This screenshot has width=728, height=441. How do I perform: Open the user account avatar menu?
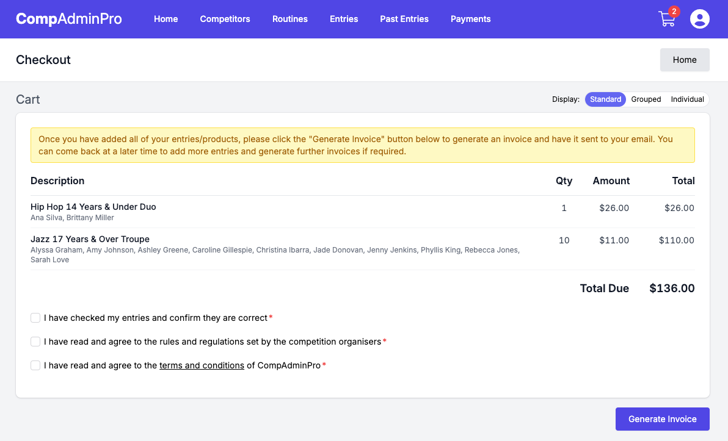coord(700,19)
